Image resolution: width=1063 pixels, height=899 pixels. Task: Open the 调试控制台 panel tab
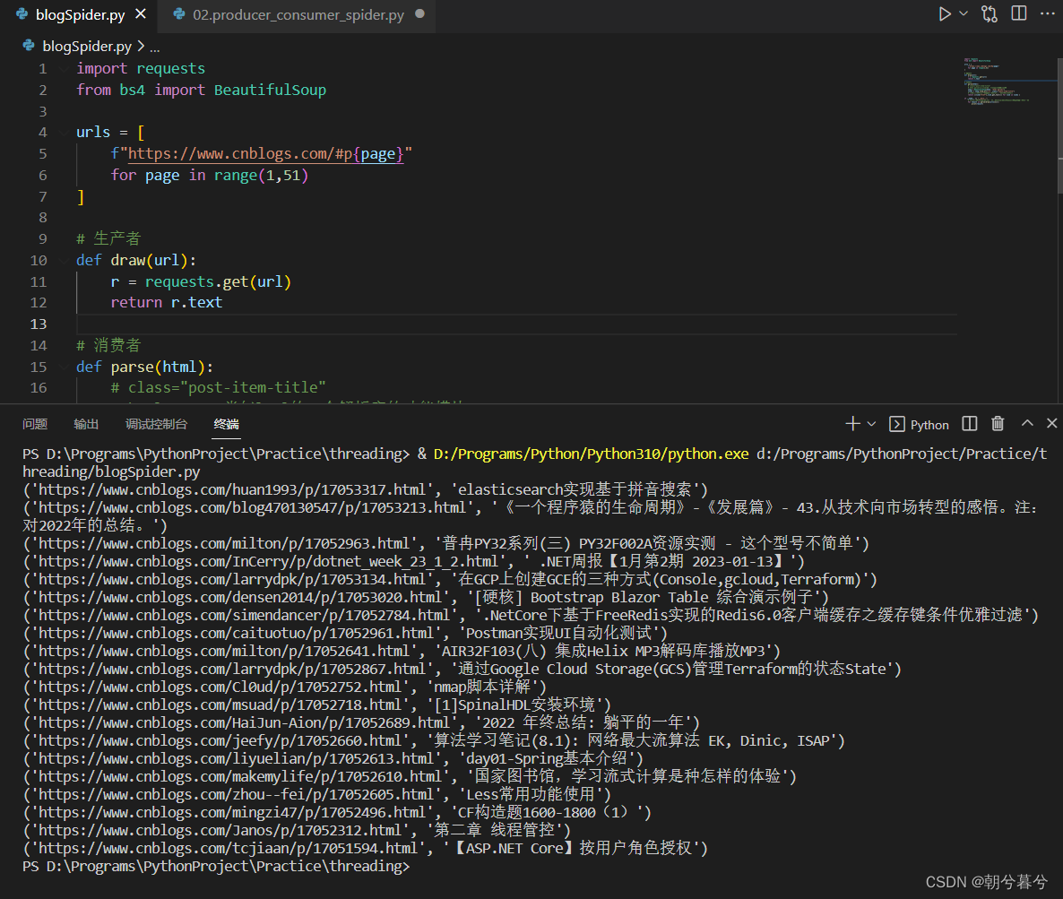point(157,424)
